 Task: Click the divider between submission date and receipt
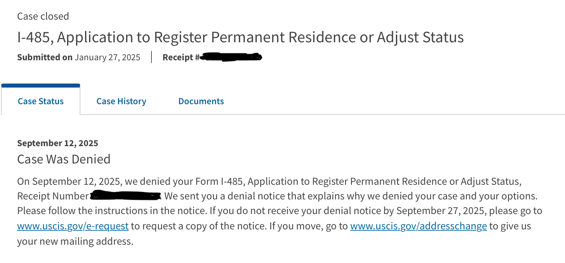click(151, 57)
